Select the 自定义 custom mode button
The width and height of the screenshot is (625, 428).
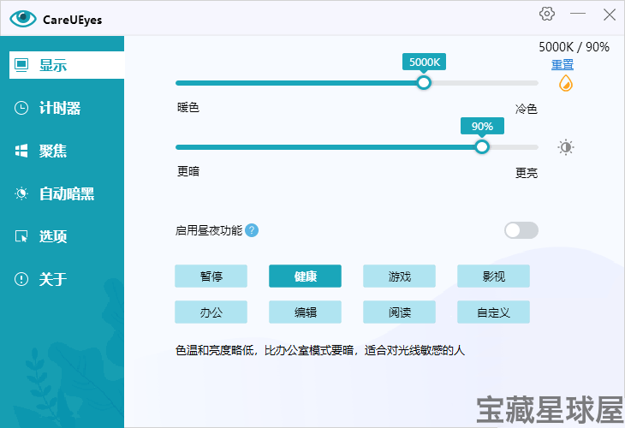[x=493, y=312]
